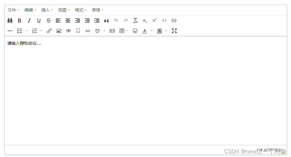Screen dimensions: 291x157
Task: Open the table insert dropdown
Action: (124, 31)
